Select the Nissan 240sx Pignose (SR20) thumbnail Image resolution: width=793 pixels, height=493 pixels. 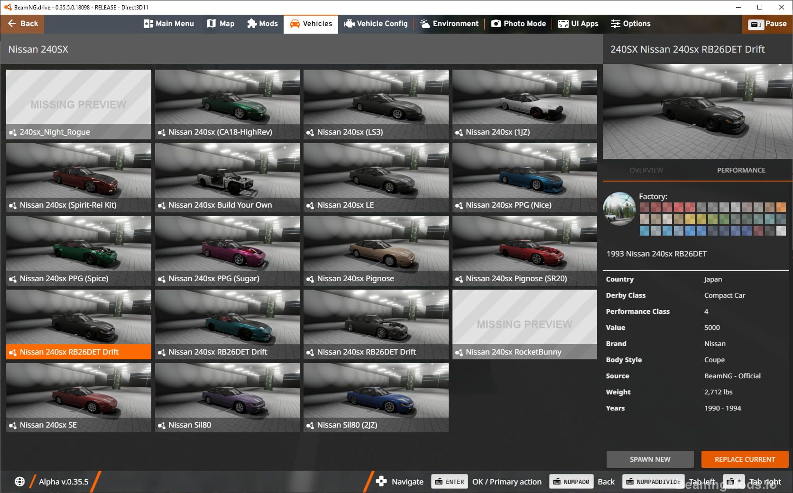525,251
